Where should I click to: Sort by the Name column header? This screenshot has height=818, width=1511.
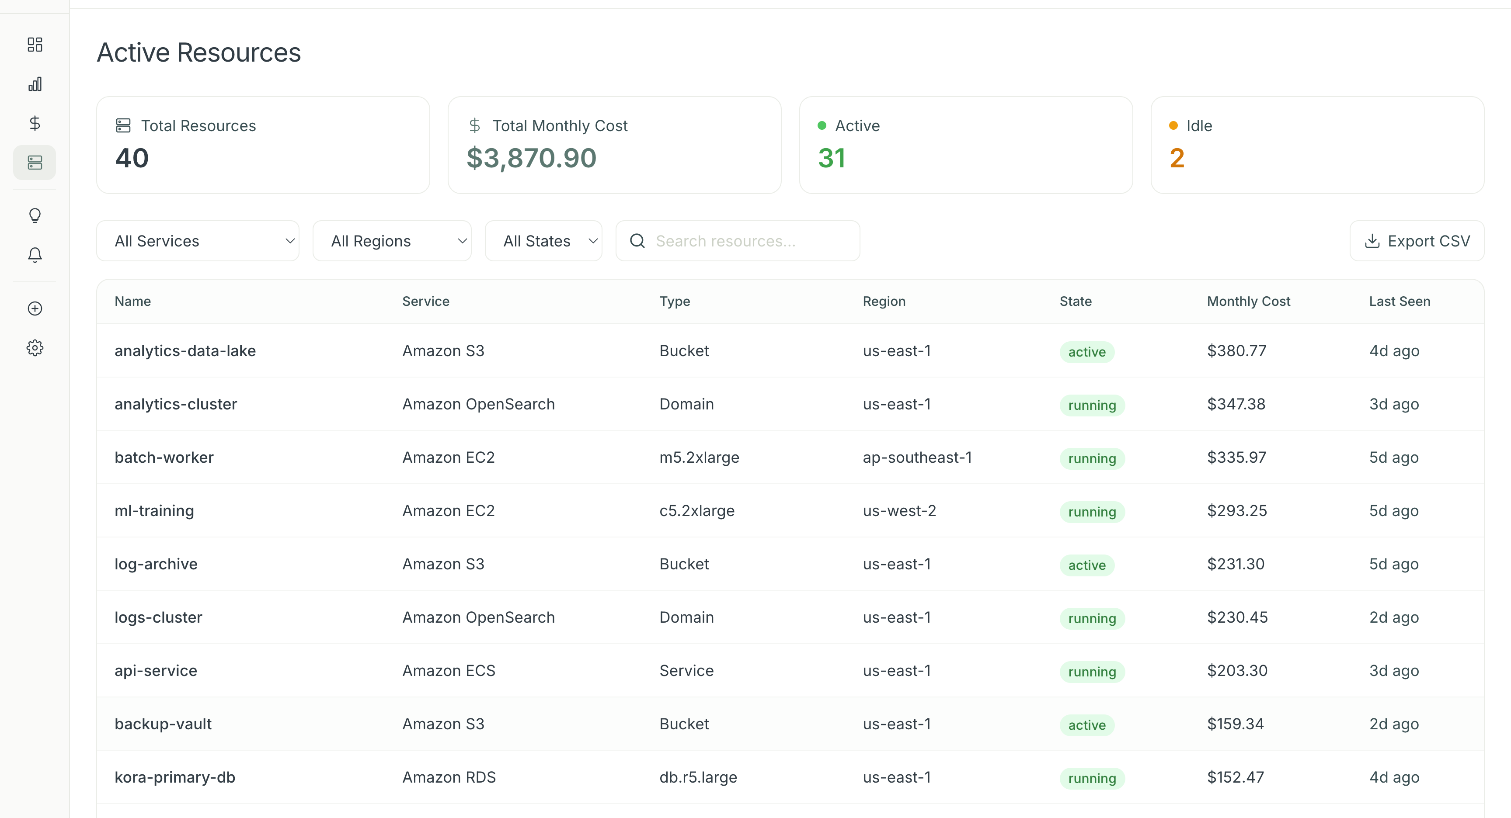(x=132, y=302)
